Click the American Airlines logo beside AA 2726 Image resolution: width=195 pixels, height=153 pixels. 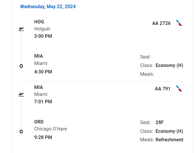click(179, 23)
